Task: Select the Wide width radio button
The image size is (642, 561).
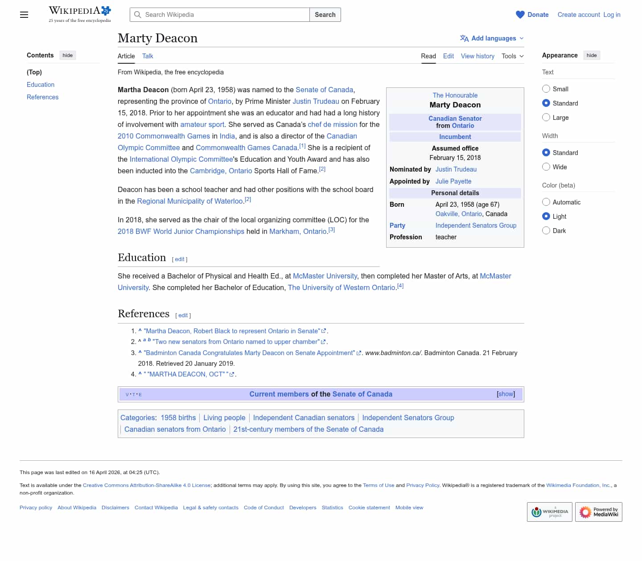Action: 546,167
